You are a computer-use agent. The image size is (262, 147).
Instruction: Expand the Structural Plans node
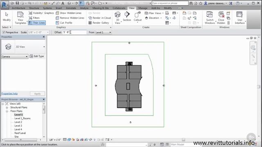[x=7, y=107]
